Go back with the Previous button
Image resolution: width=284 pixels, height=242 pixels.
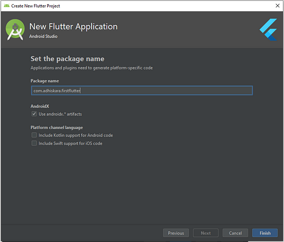tap(176, 233)
